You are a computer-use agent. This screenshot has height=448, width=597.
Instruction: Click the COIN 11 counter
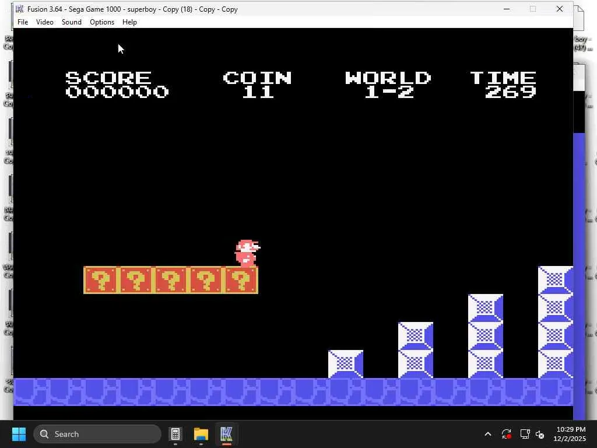pos(258,85)
